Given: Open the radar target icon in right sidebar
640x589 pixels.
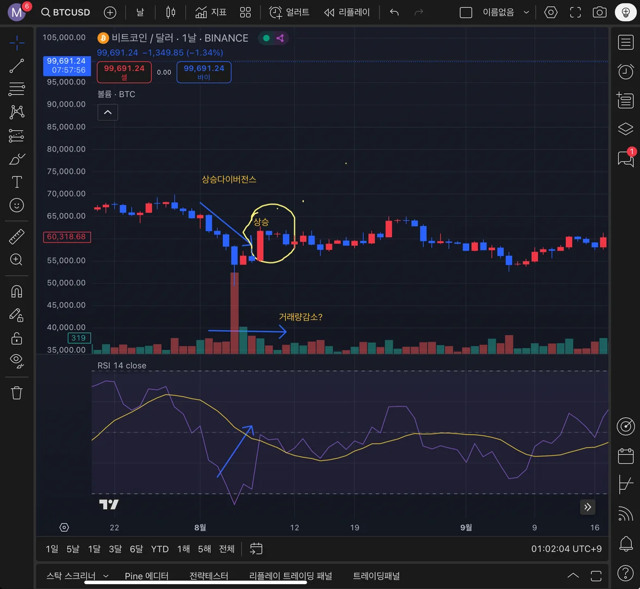Looking at the screenshot, I should 625,427.
